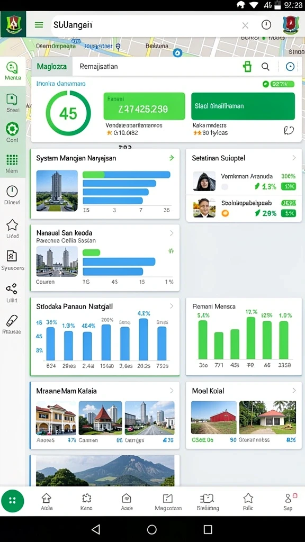Go to the Palic star bottom tab
Image resolution: width=305 pixels, height=542 pixels.
[248, 502]
